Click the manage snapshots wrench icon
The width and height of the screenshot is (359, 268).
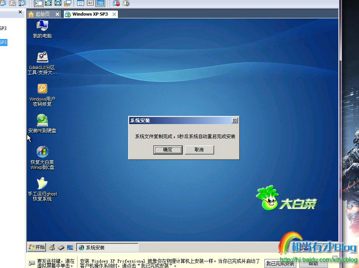[x=22, y=3]
